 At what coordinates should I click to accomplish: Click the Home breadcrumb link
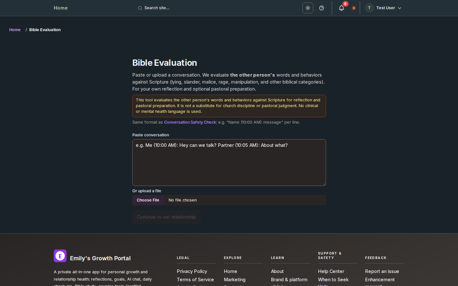(15, 30)
